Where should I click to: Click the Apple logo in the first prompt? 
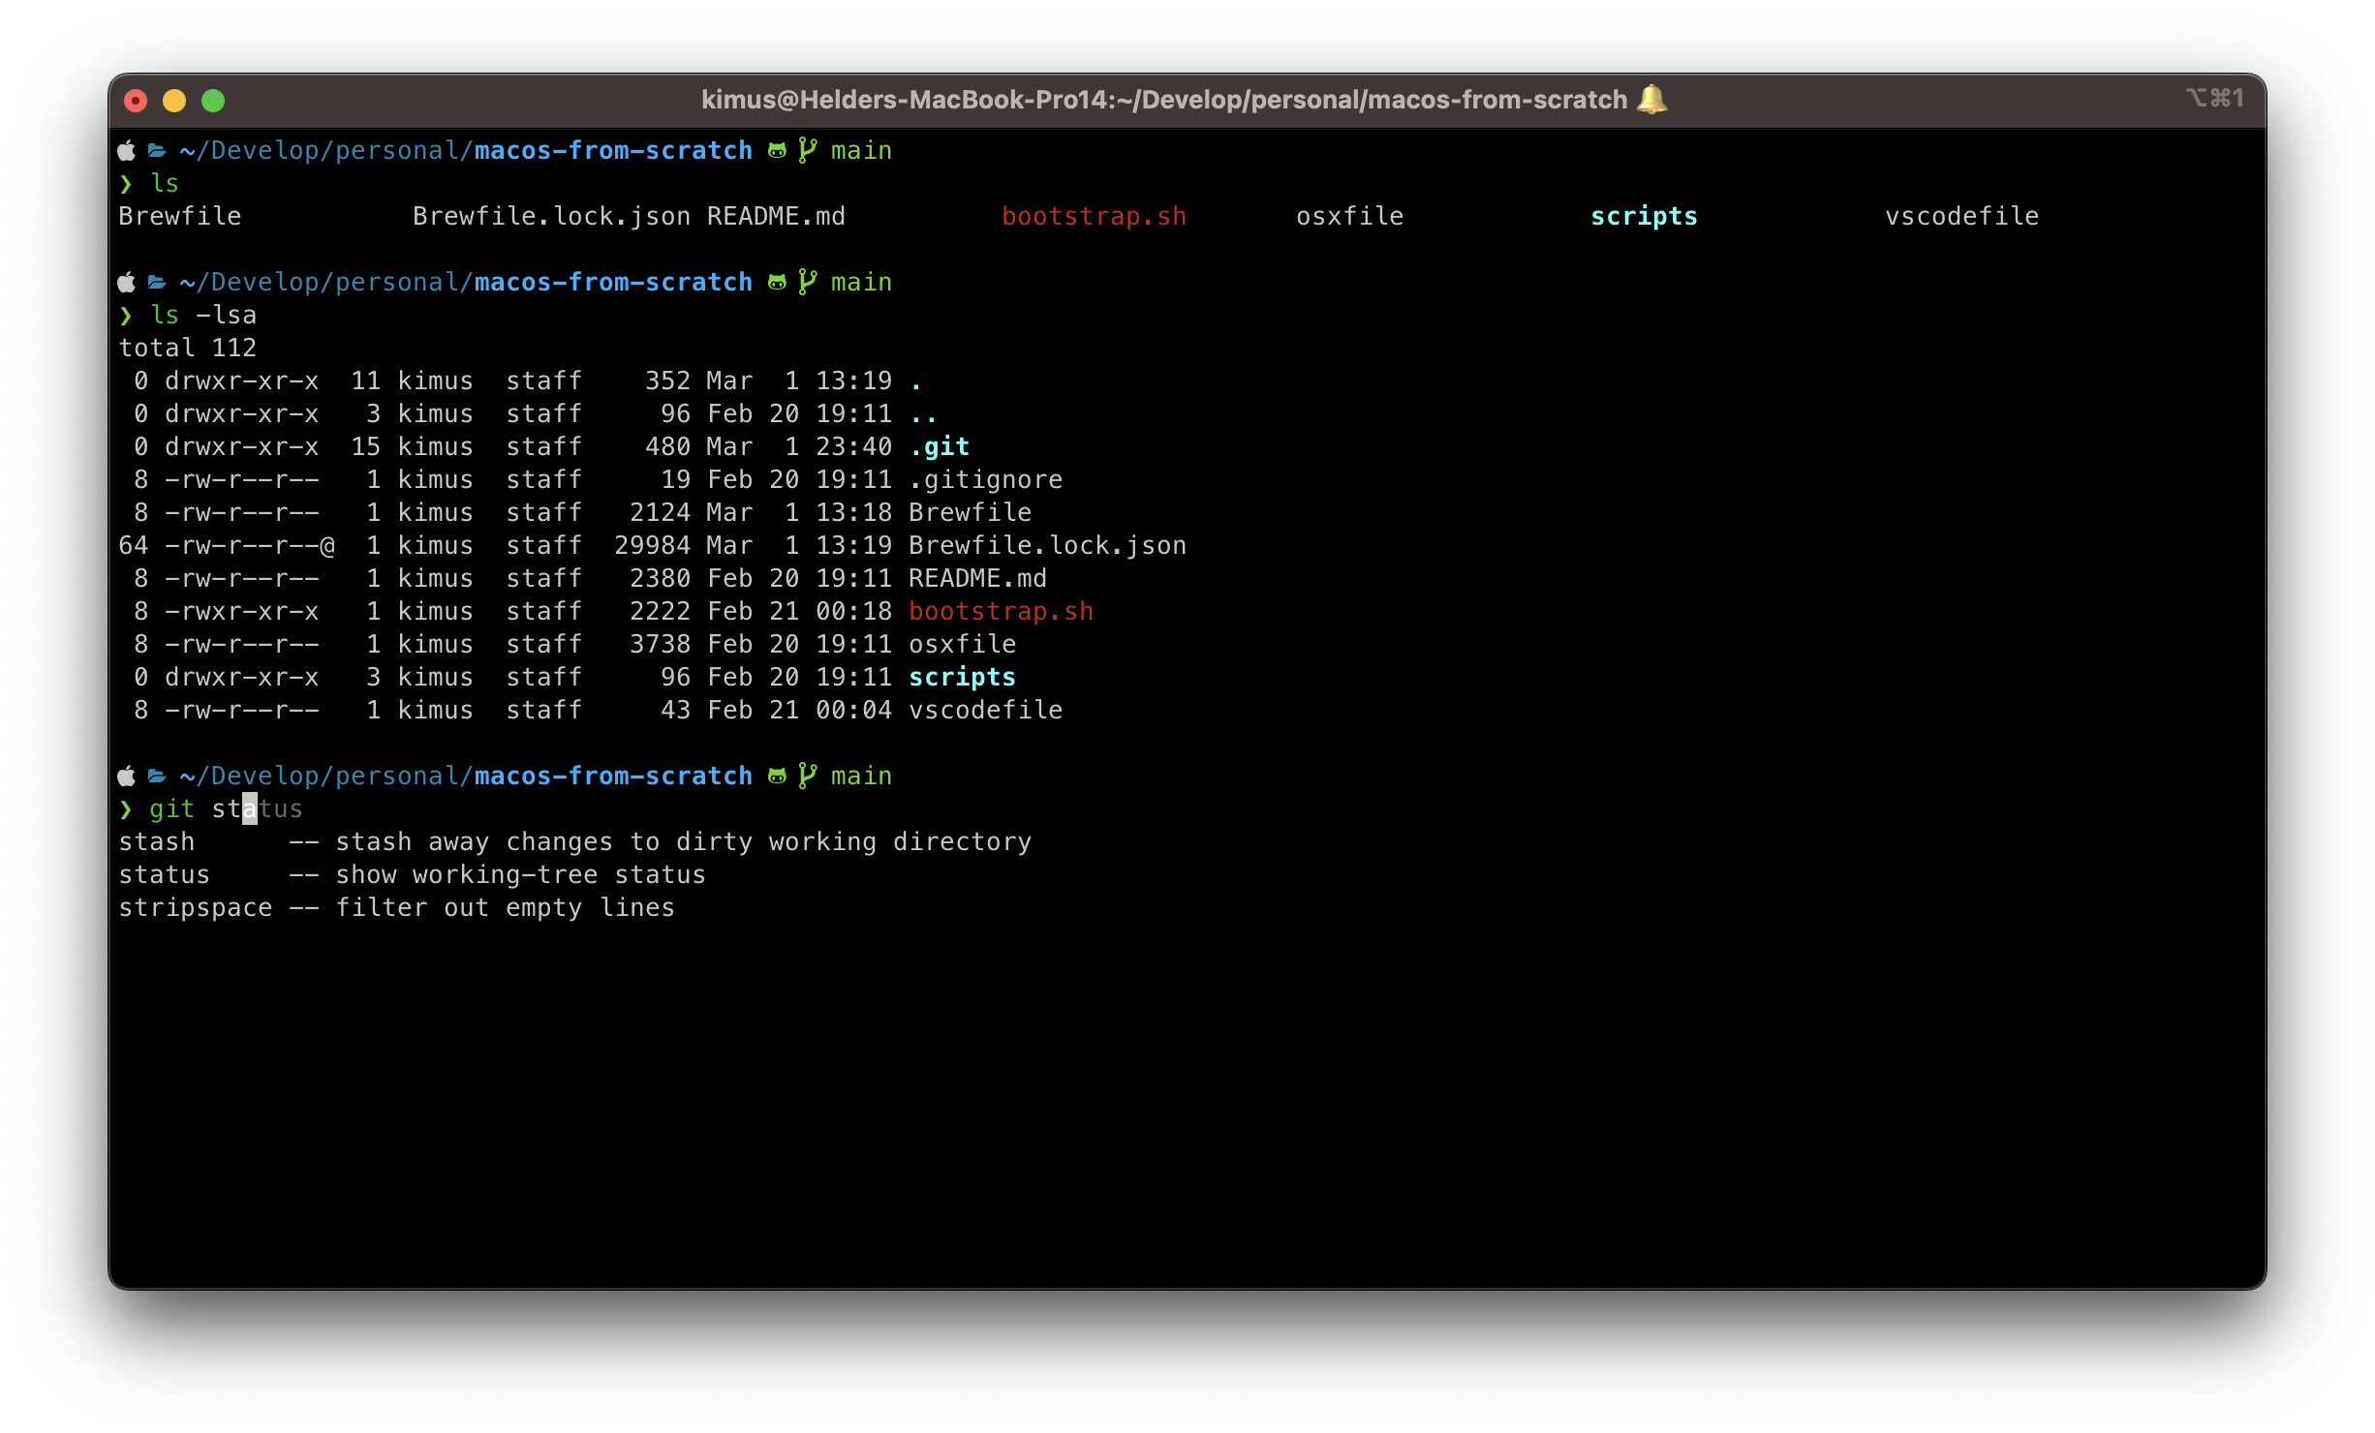click(127, 150)
